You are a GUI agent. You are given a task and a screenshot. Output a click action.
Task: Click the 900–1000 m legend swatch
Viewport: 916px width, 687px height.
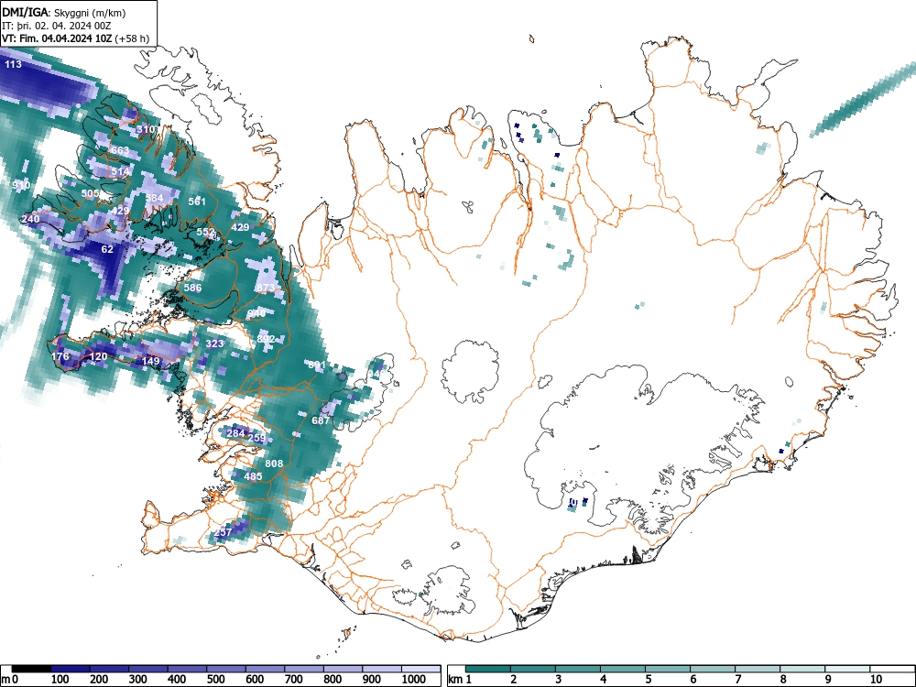pyautogui.click(x=382, y=669)
